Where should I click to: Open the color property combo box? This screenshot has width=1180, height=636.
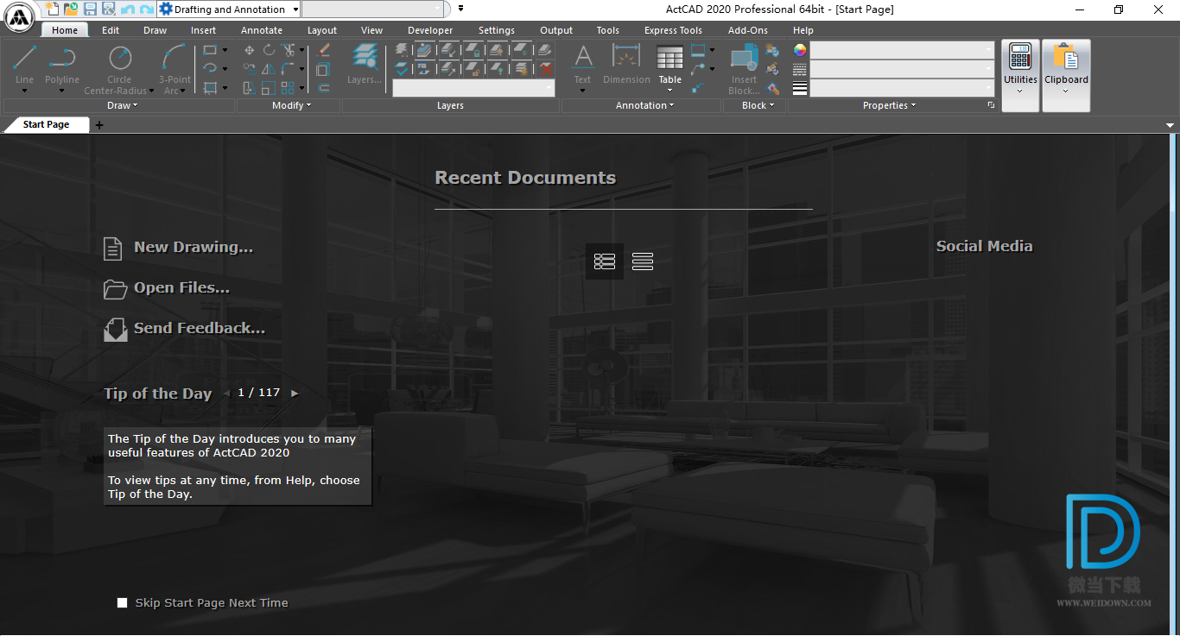pyautogui.click(x=903, y=50)
